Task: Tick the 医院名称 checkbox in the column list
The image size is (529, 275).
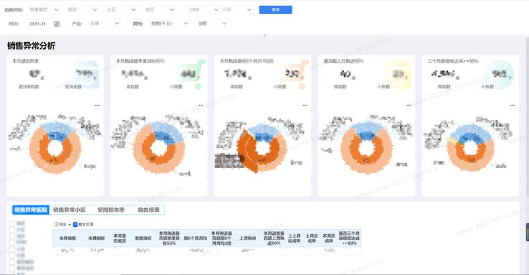Action: point(12,268)
